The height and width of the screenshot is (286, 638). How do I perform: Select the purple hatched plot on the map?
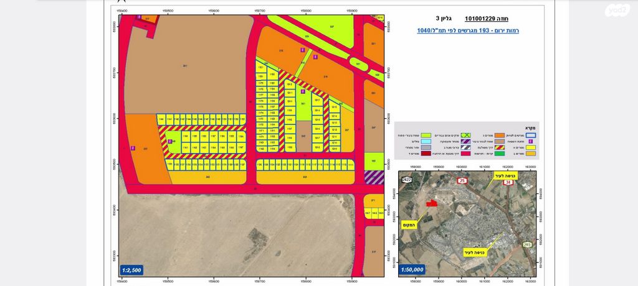click(374, 177)
